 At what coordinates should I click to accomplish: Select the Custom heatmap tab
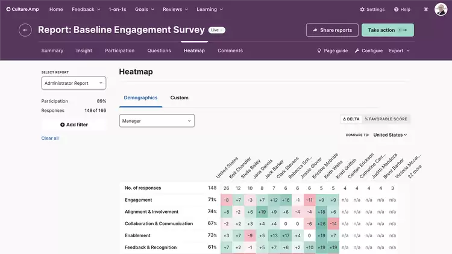pos(179,98)
